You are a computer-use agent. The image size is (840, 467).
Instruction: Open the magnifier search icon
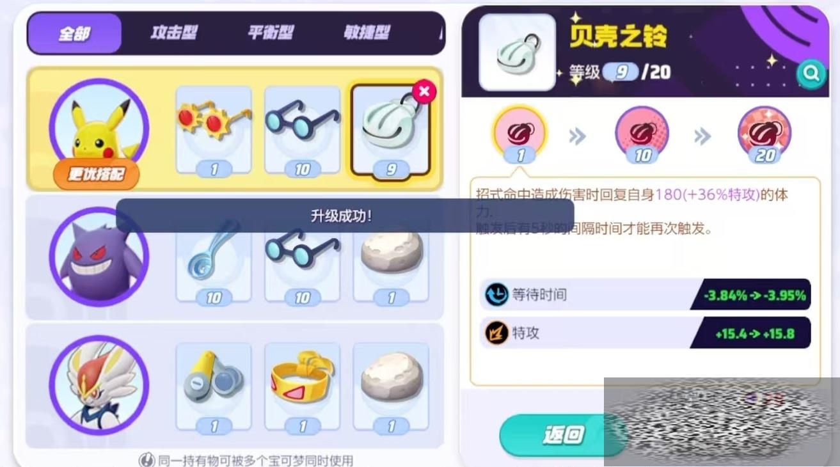(811, 74)
